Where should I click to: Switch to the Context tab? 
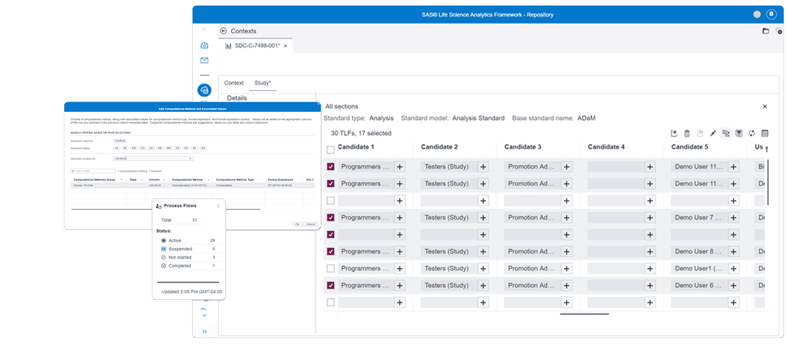point(234,83)
